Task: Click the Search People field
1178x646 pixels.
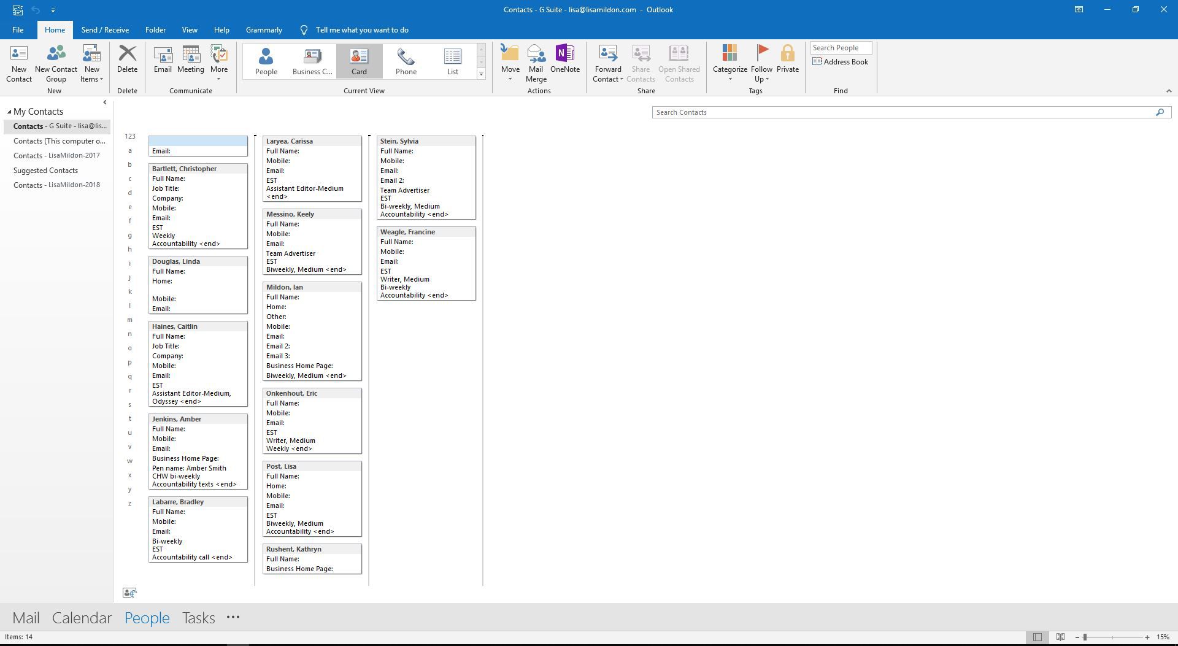Action: (841, 48)
